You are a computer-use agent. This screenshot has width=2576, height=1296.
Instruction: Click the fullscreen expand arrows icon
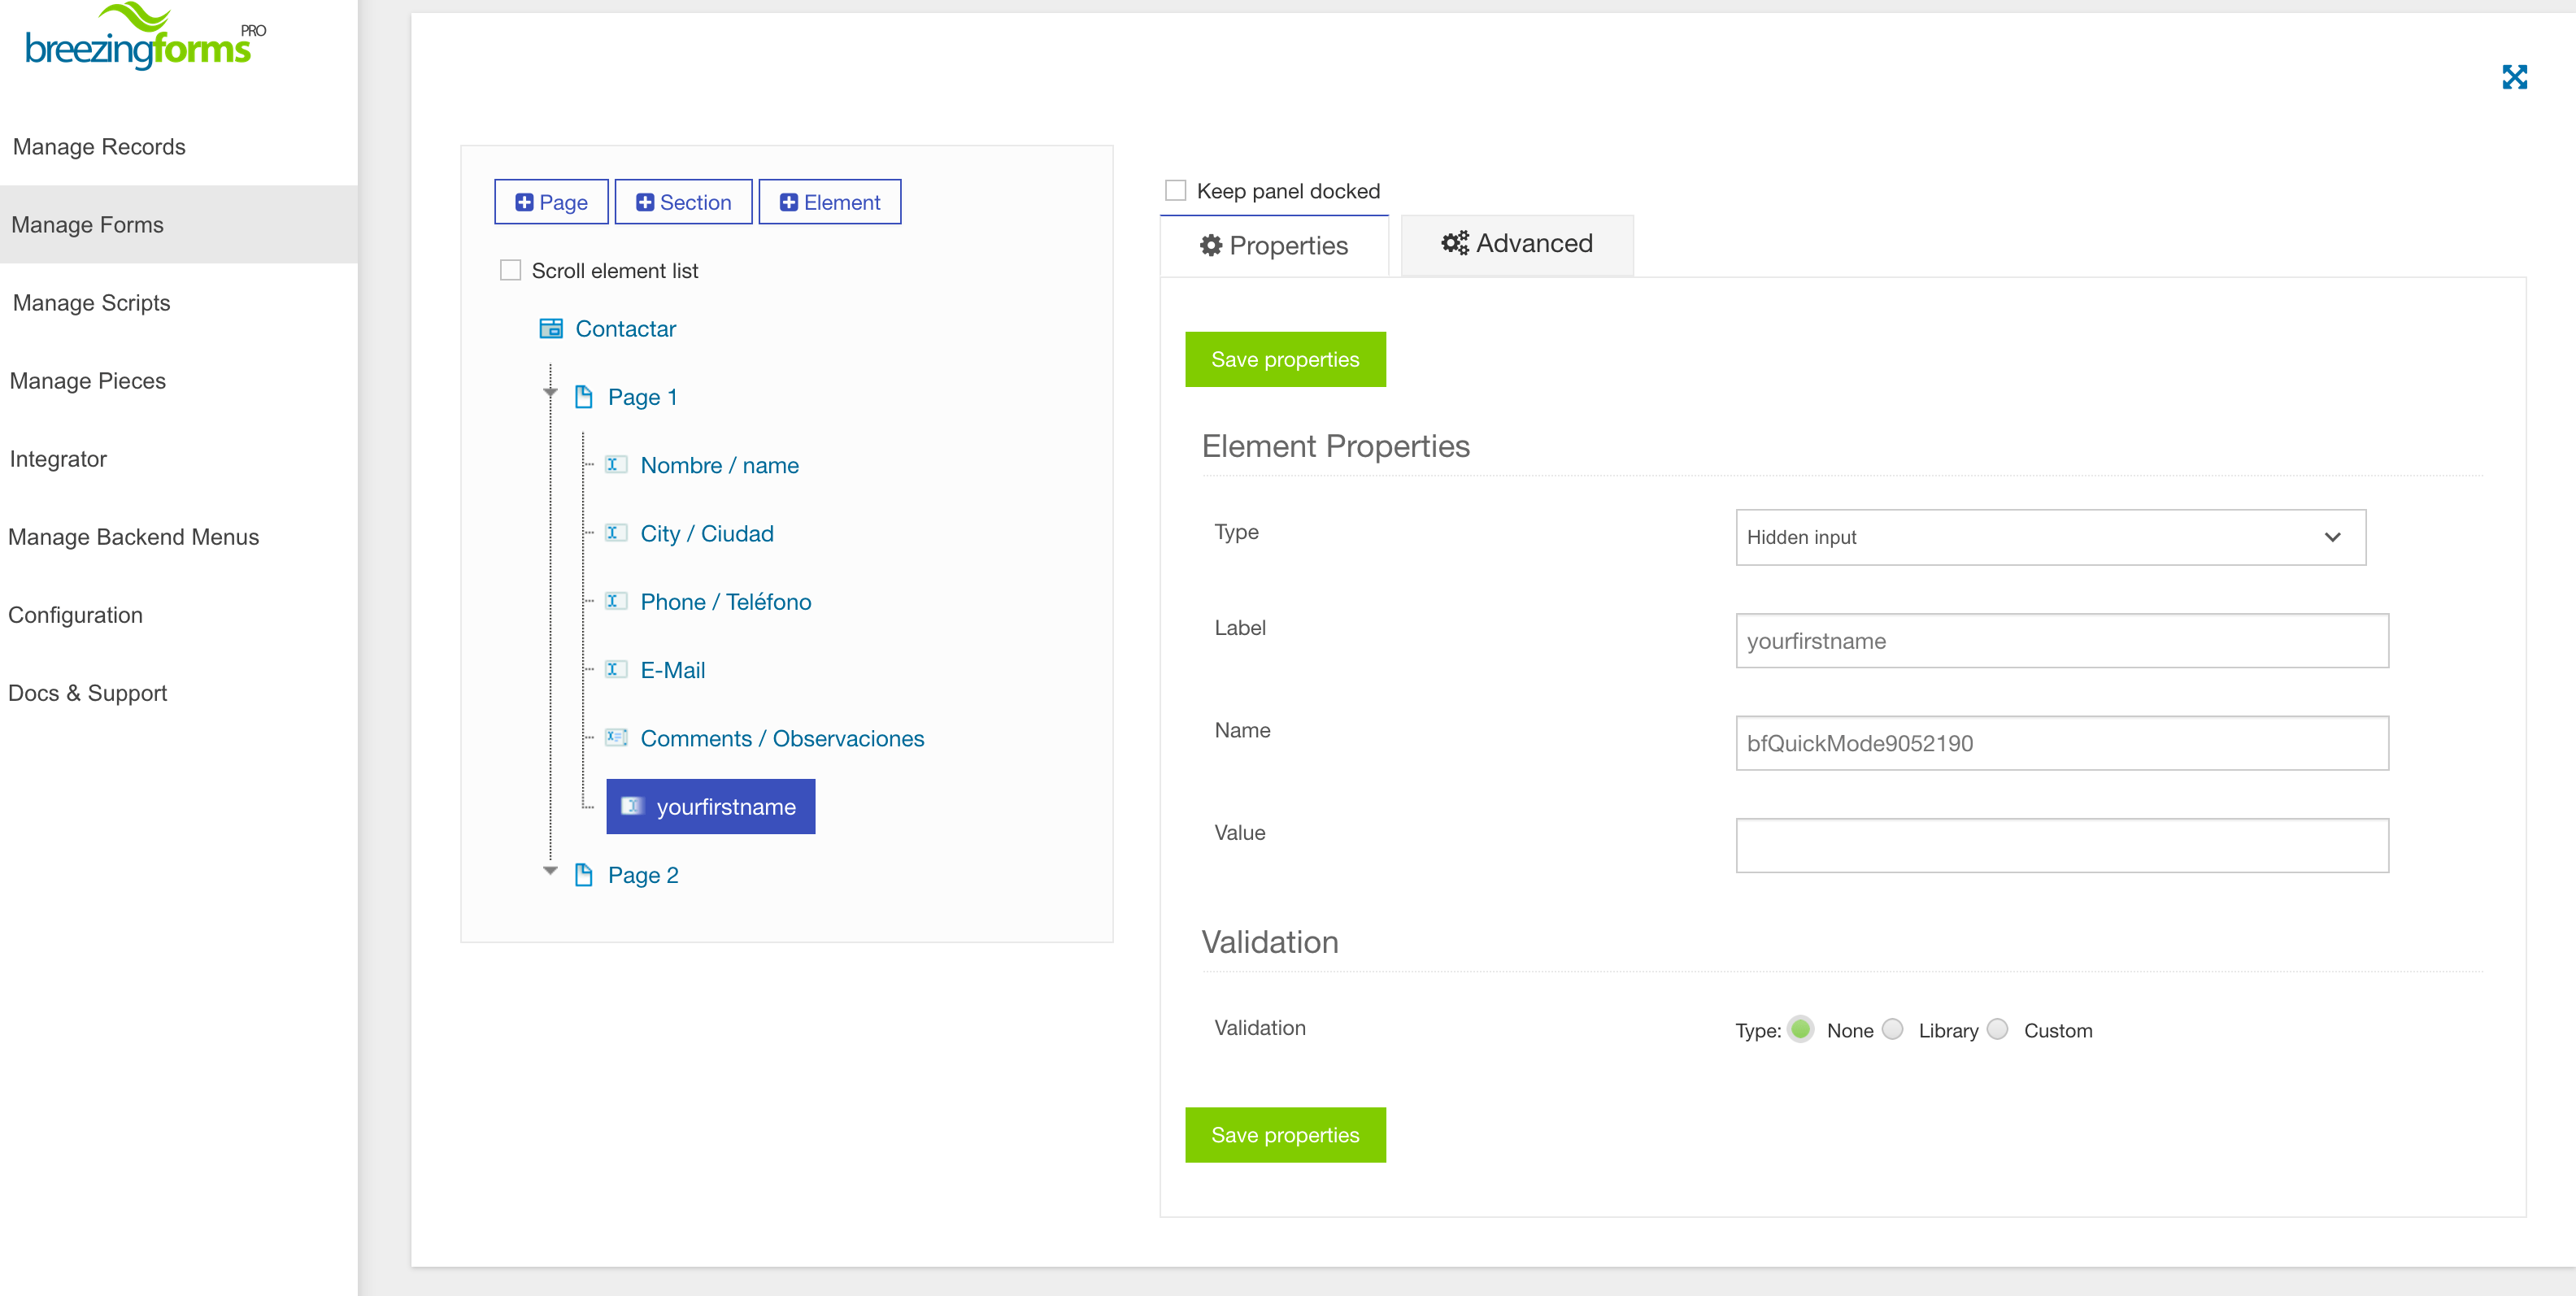coord(2514,77)
